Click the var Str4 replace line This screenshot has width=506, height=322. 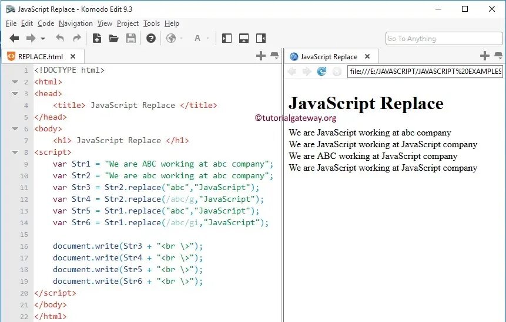pyautogui.click(x=159, y=199)
